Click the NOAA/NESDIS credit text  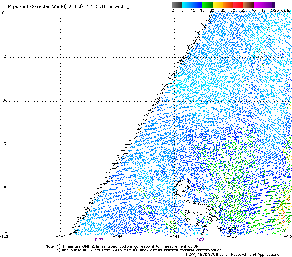(232, 255)
